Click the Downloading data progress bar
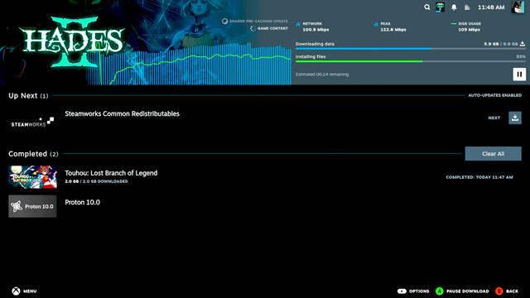 tap(411, 49)
